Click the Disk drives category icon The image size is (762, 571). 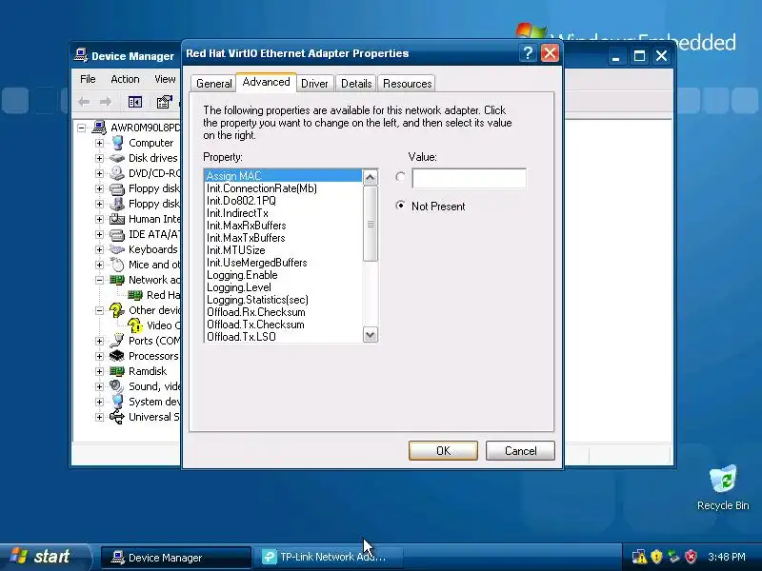(117, 158)
